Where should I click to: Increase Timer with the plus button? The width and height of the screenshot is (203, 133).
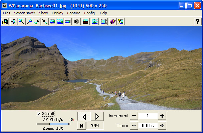(162, 125)
